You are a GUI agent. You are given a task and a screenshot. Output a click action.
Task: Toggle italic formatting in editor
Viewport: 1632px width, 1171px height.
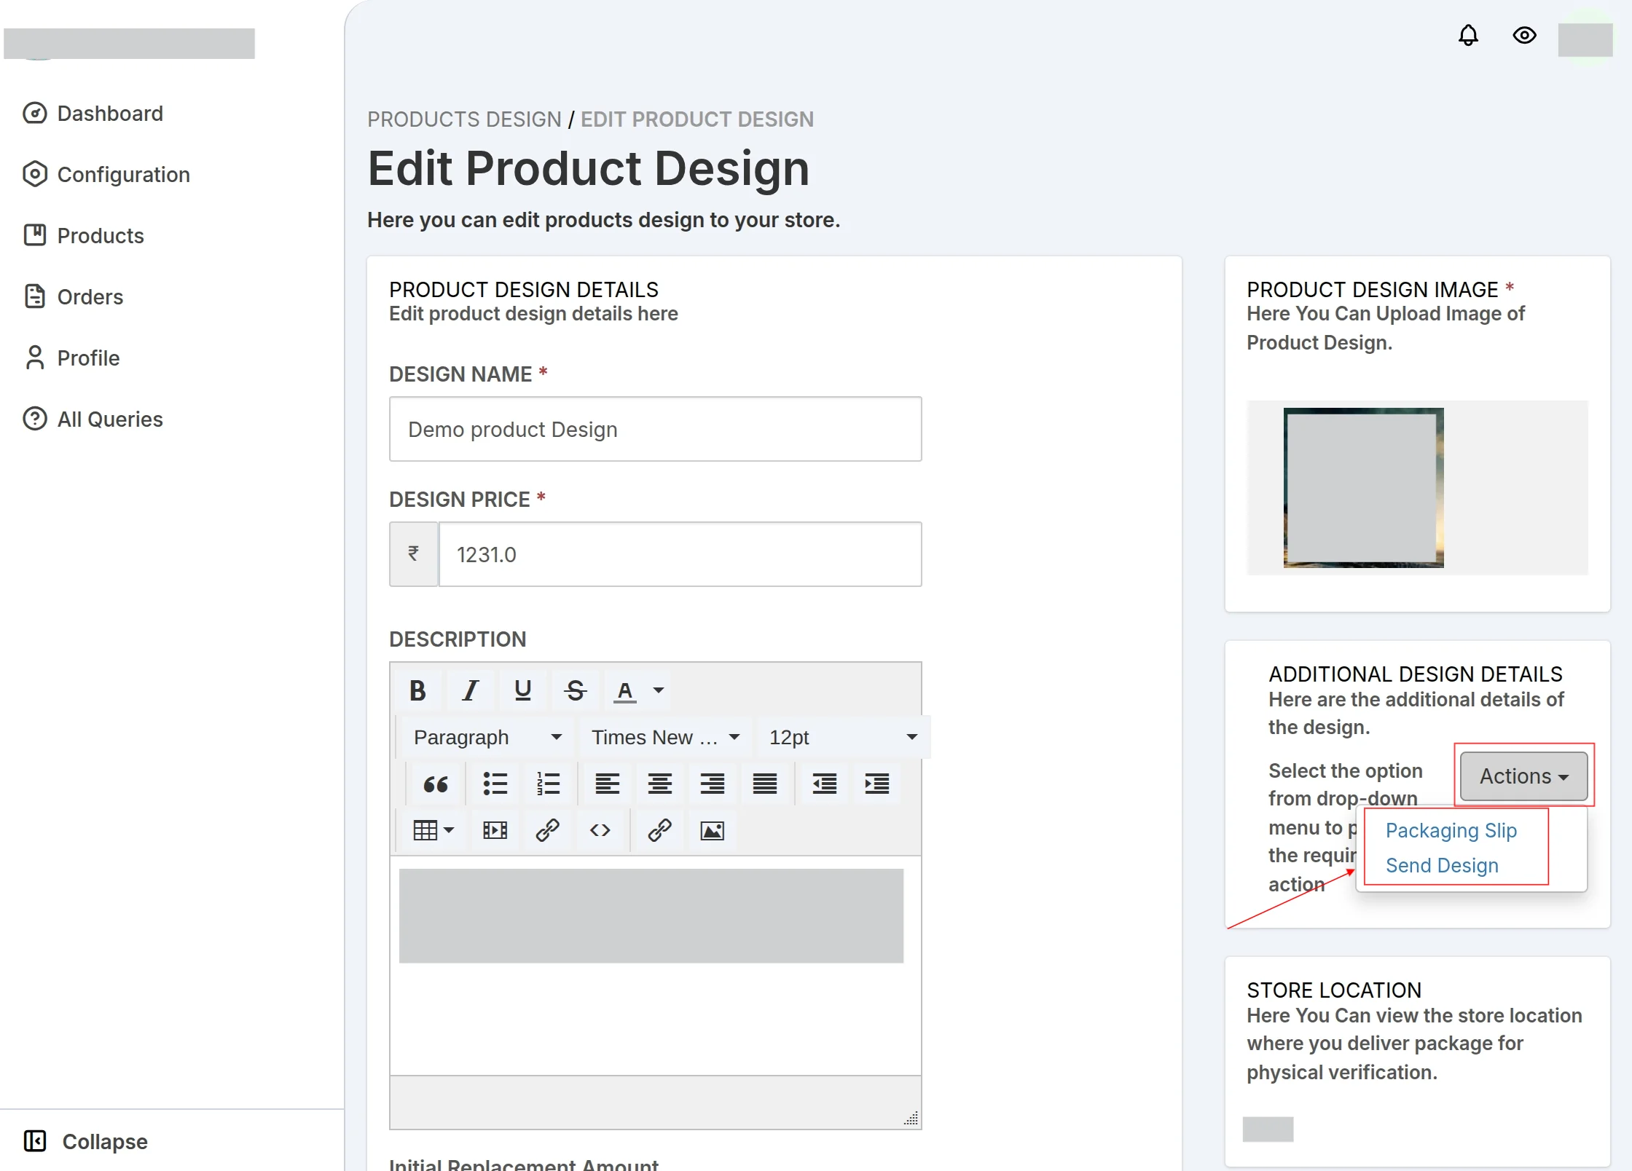(x=471, y=690)
